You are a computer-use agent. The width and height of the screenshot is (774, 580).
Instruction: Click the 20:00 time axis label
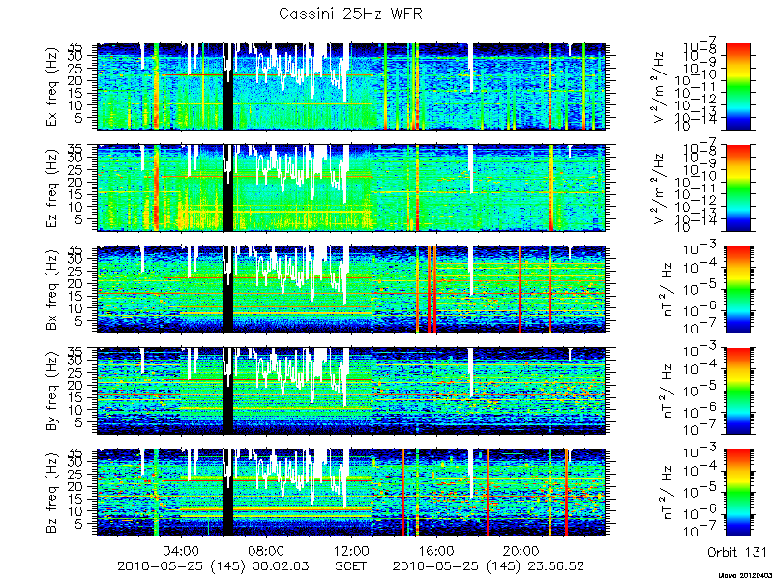pos(521,550)
